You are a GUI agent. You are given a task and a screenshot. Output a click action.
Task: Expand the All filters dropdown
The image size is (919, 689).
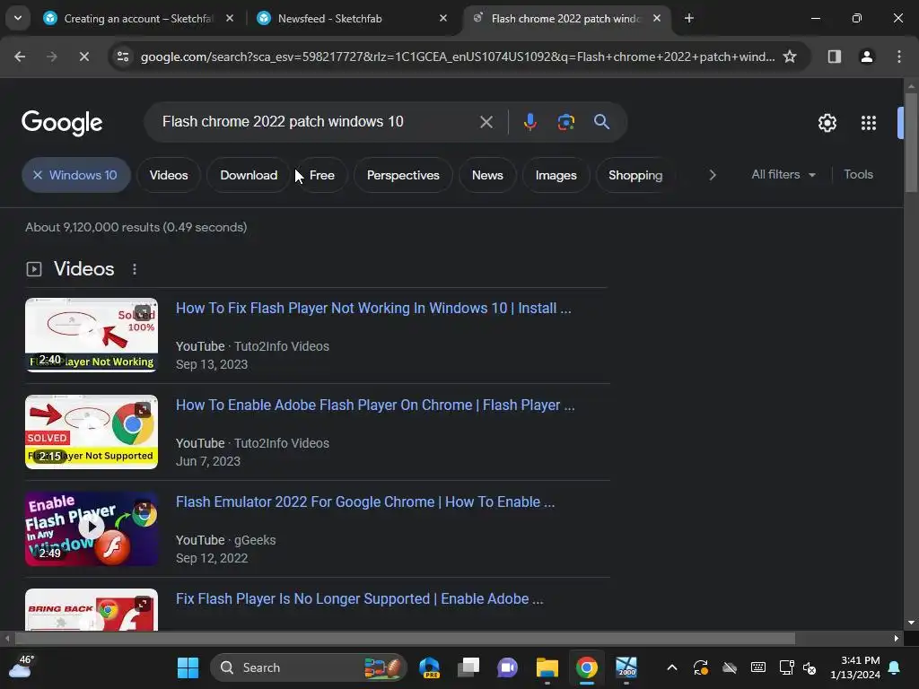point(783,175)
